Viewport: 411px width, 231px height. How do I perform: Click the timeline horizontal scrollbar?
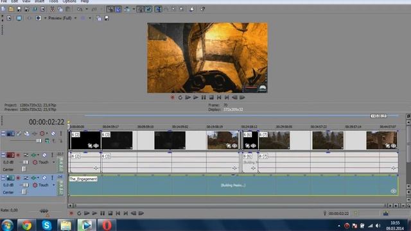[x=230, y=206]
